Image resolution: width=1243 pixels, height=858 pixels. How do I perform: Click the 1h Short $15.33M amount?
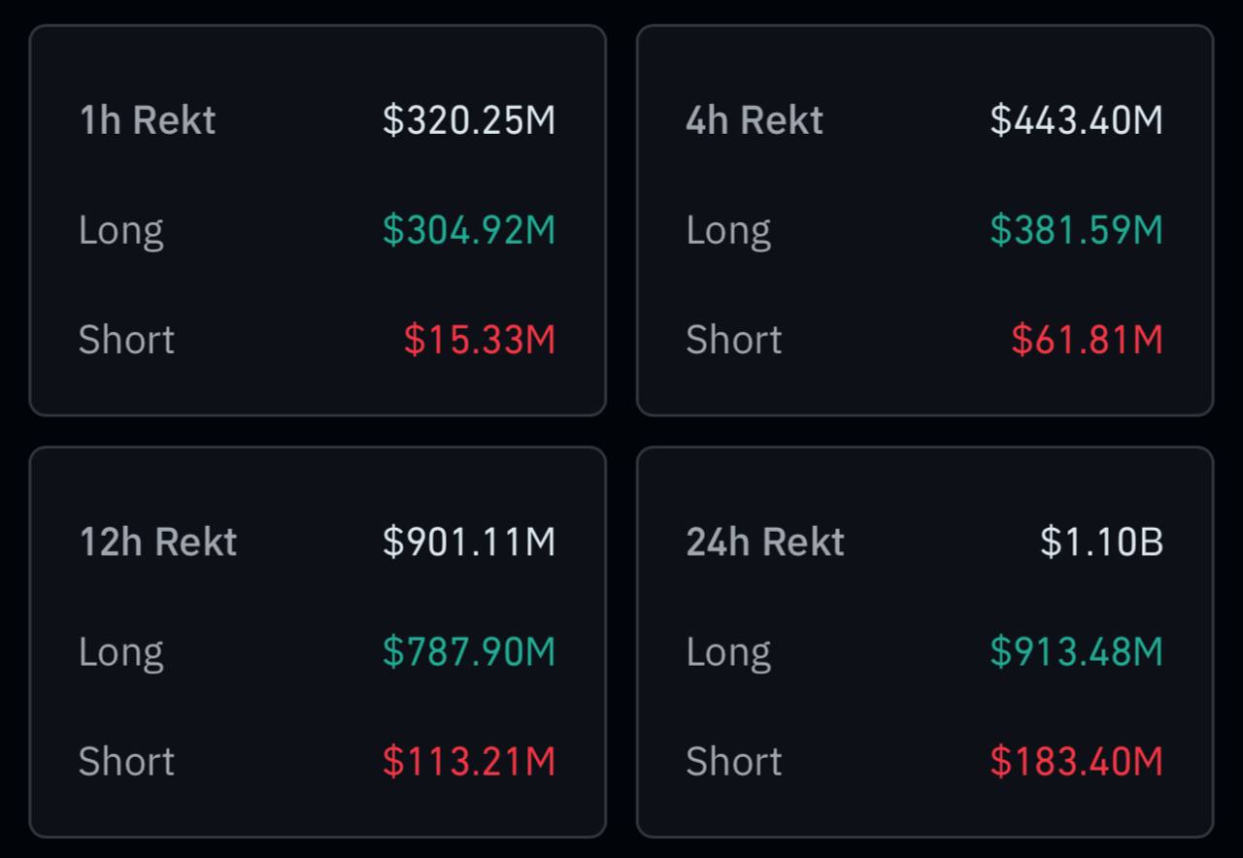coord(480,340)
